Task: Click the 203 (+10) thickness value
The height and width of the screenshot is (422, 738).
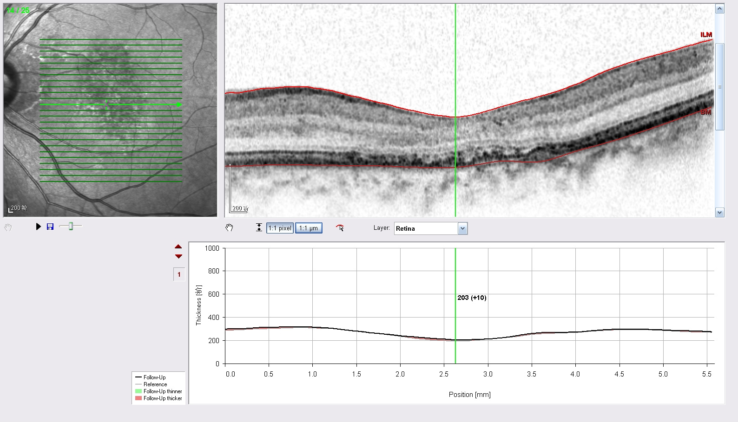Action: click(472, 298)
